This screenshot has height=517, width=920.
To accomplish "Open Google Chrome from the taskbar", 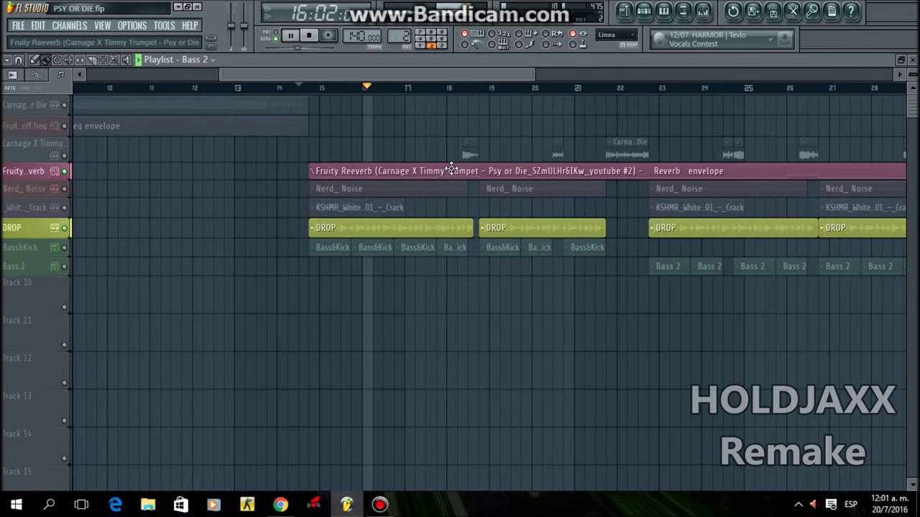I will click(x=280, y=505).
